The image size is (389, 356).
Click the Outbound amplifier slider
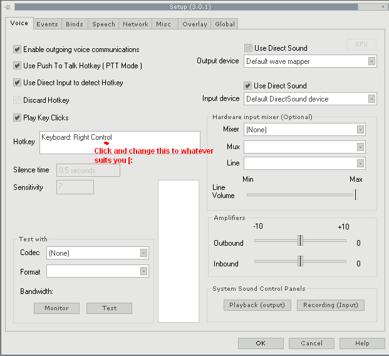point(300,241)
